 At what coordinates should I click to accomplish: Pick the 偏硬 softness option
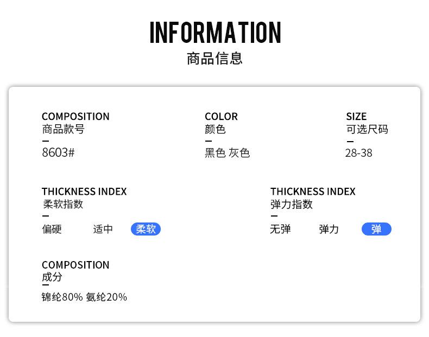click(52, 229)
